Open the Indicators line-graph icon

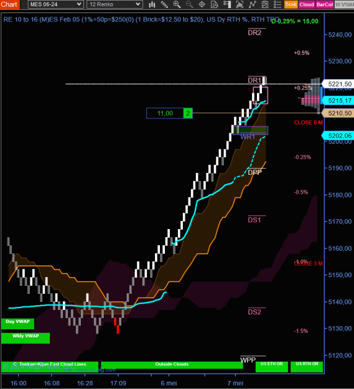pos(253,4)
